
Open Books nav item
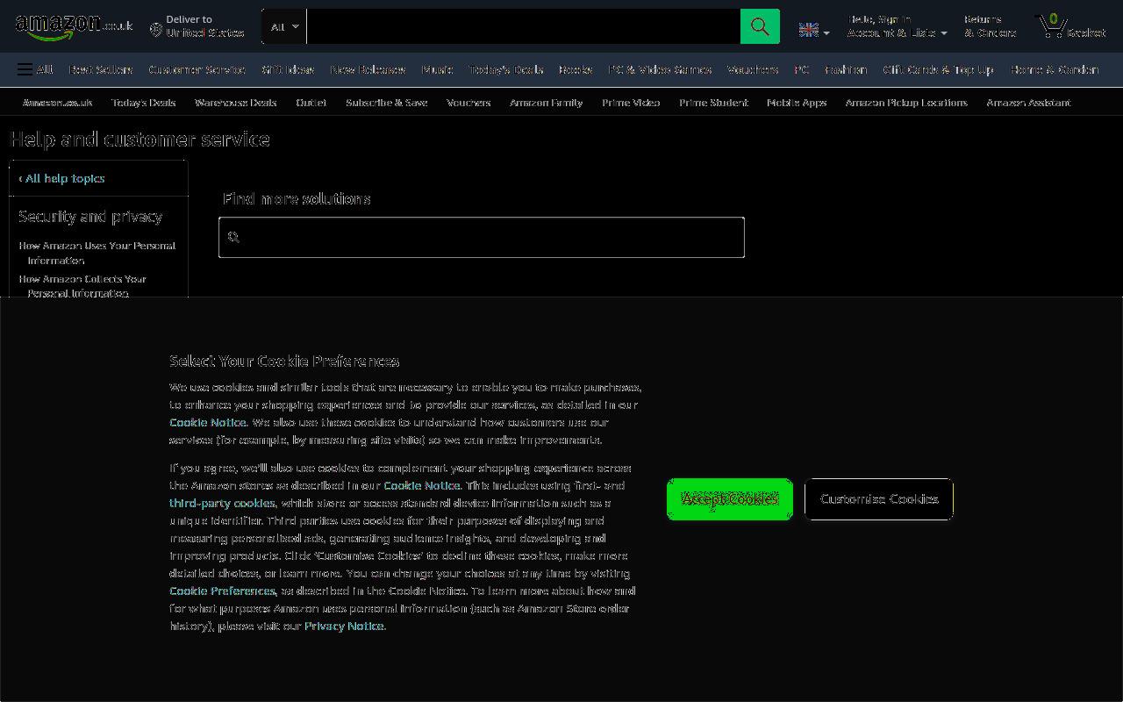576,69
